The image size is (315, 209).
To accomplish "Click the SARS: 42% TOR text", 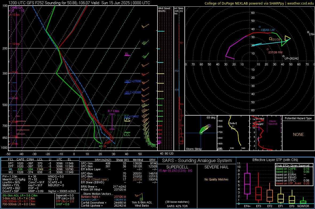I will tap(177, 206).
